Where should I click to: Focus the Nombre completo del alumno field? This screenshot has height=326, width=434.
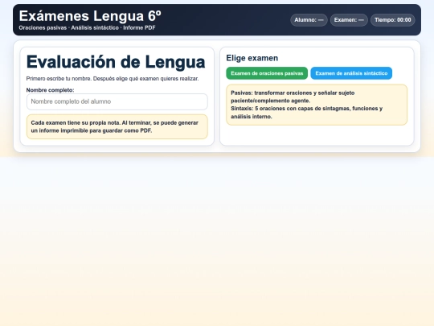point(117,101)
